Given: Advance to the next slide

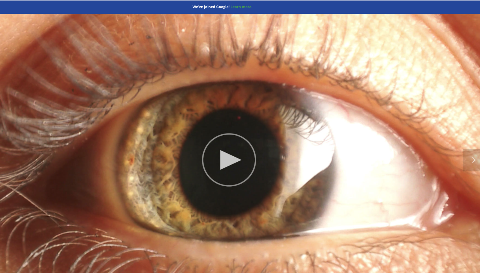Looking at the screenshot, I should (x=472, y=160).
